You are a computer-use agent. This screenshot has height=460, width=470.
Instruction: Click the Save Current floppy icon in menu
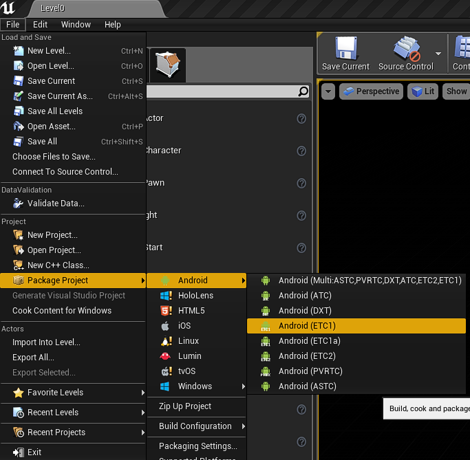tap(19, 81)
